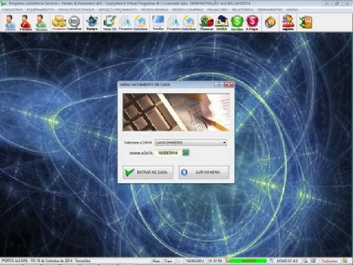The height and width of the screenshot is (265, 353).
Task: Click the Informe a DATA field
Action: tap(168, 153)
